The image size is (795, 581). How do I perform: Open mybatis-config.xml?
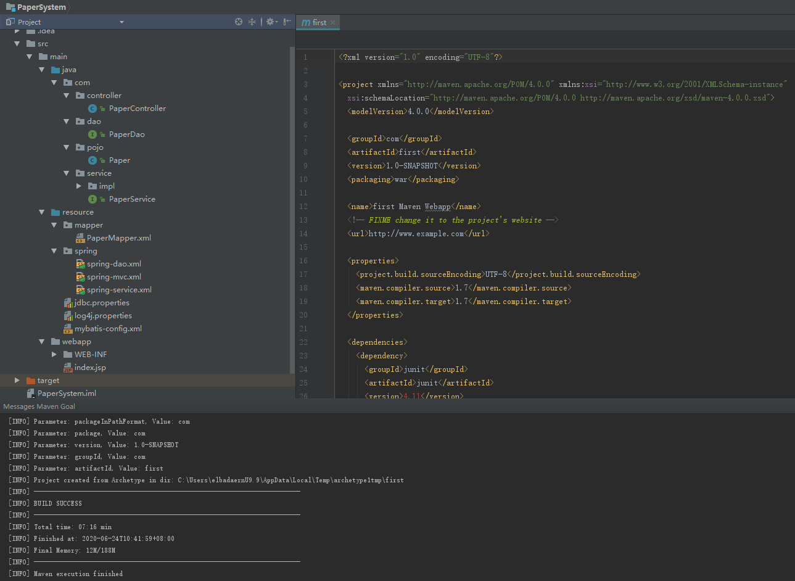pyautogui.click(x=108, y=329)
